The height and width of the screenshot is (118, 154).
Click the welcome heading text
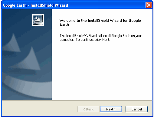coord(100,22)
